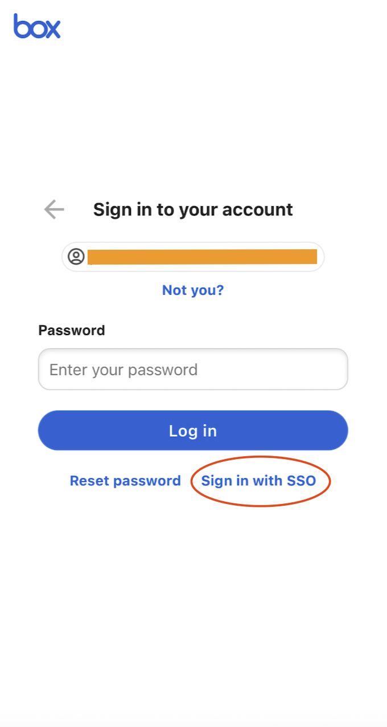Open the Reset password link
Image resolution: width=387 pixels, height=727 pixels.
tap(125, 481)
